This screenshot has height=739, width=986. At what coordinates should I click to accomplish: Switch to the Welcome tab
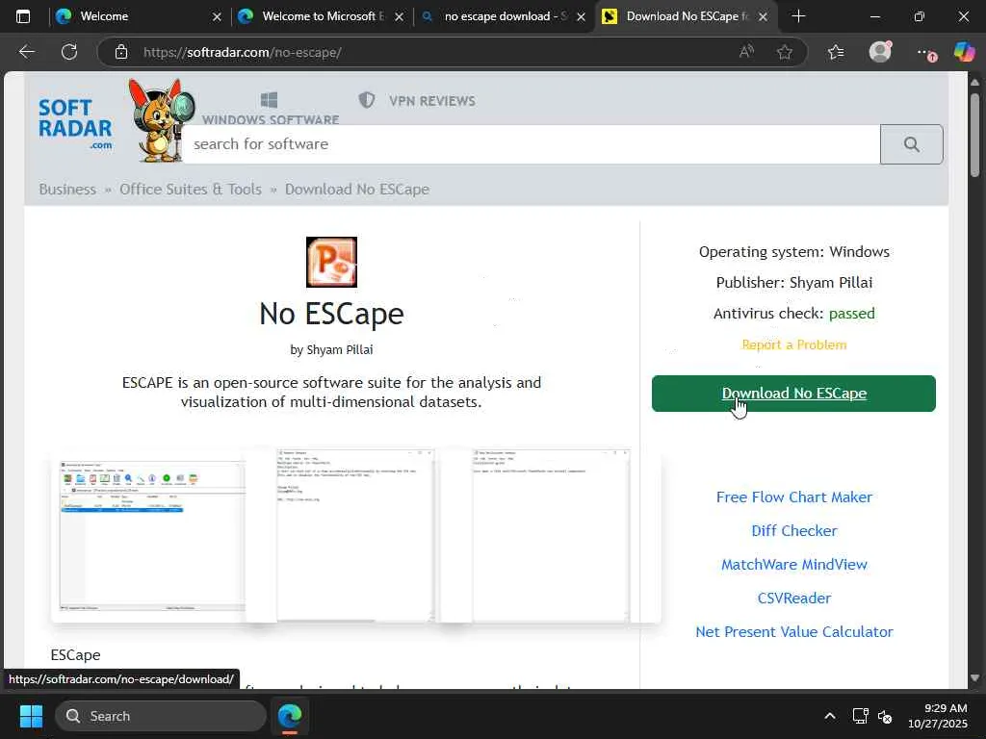[x=140, y=16]
